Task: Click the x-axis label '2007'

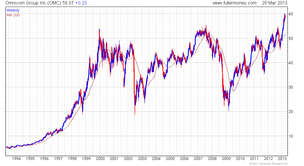Action: tap(198, 159)
